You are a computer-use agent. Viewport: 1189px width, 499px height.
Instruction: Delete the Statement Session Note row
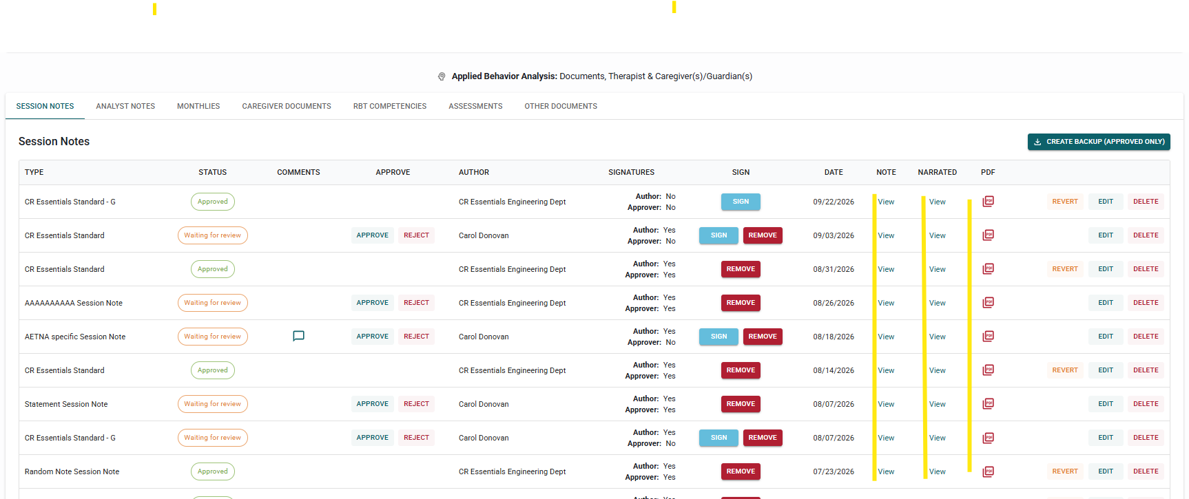click(x=1146, y=404)
